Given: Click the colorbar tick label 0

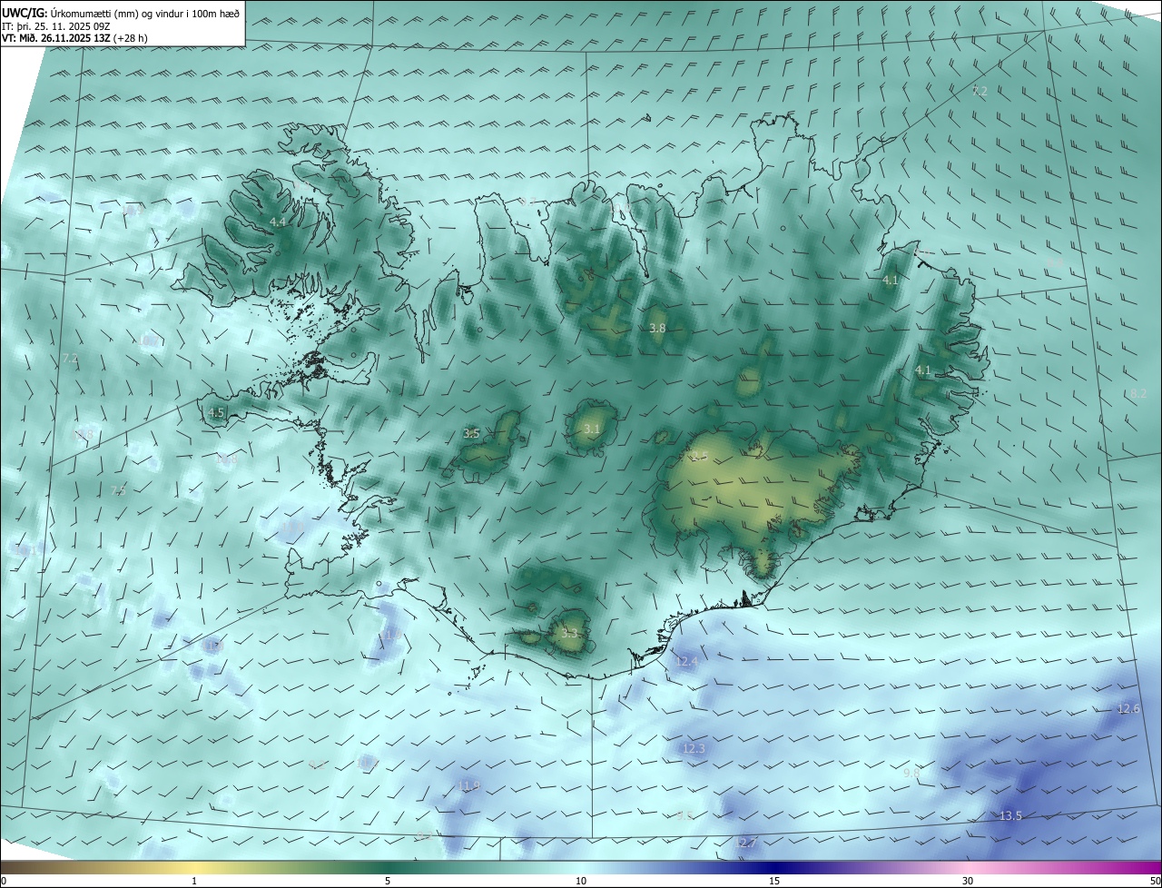Looking at the screenshot, I should [4, 882].
